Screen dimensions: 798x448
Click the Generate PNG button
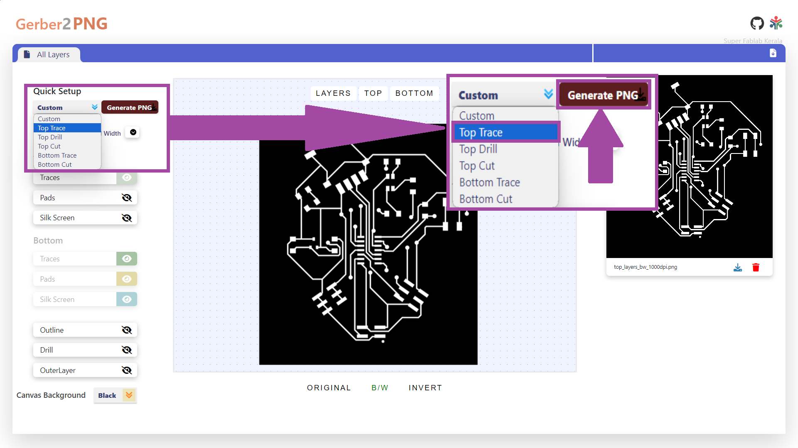[130, 107]
